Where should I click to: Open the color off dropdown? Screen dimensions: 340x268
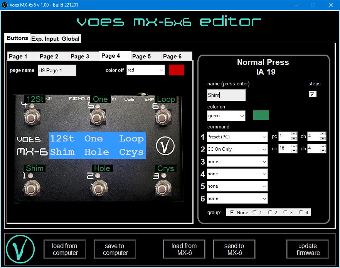pyautogui.click(x=145, y=70)
